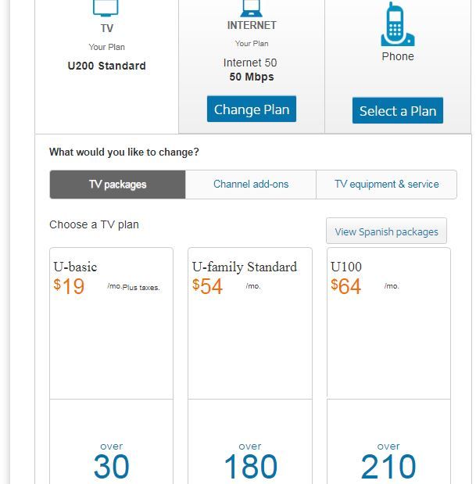
Task: Click the $19 price on U-basic
Action: point(70,286)
